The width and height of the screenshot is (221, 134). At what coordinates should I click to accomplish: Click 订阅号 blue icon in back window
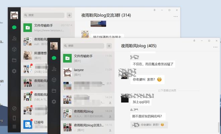coord(27,124)
